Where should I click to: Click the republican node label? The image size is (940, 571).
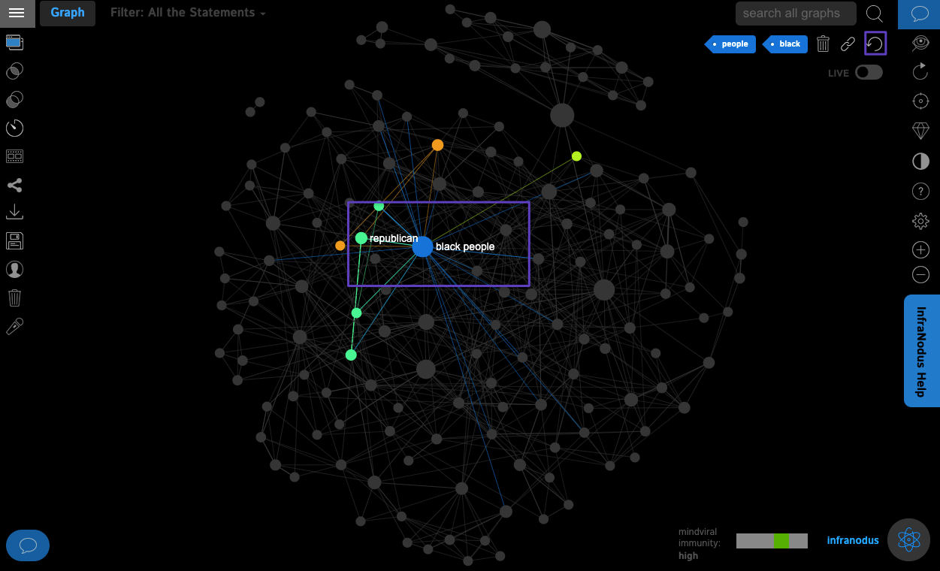click(394, 238)
